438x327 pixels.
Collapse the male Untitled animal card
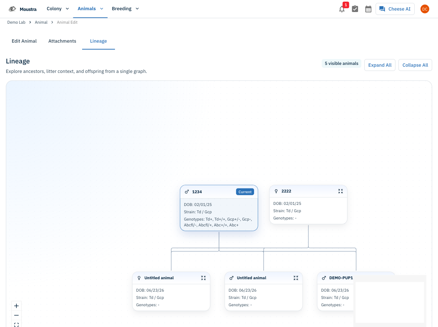coord(296,278)
